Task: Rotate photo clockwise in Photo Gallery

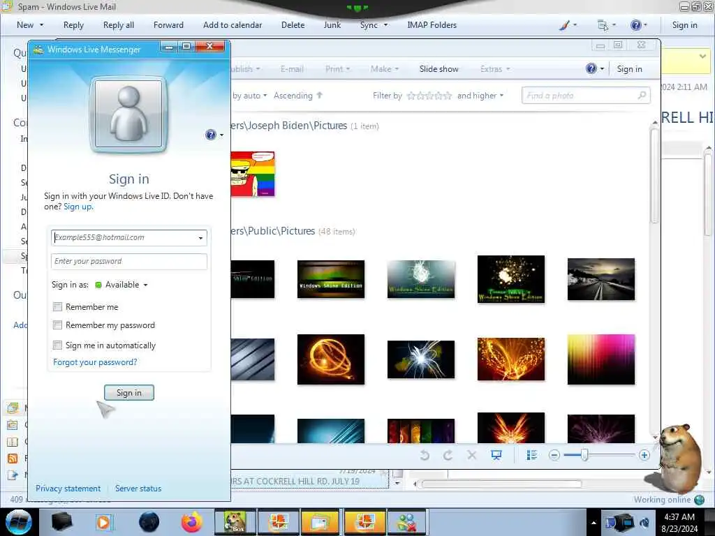Action: point(448,455)
